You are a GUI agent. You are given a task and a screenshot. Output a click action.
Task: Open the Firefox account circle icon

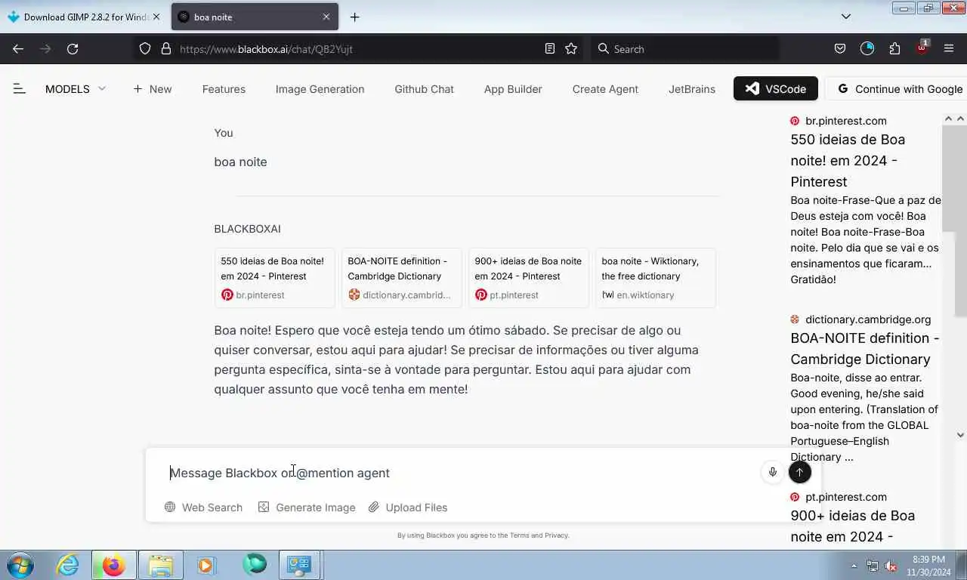pyautogui.click(x=867, y=48)
